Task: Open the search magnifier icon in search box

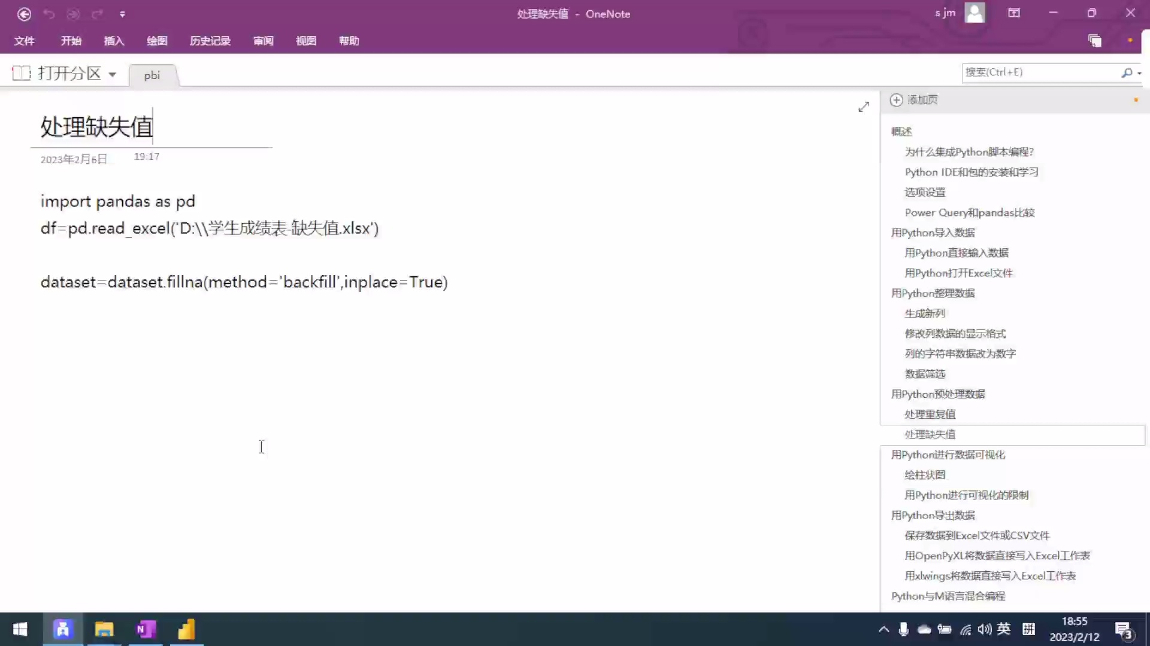Action: tap(1127, 72)
